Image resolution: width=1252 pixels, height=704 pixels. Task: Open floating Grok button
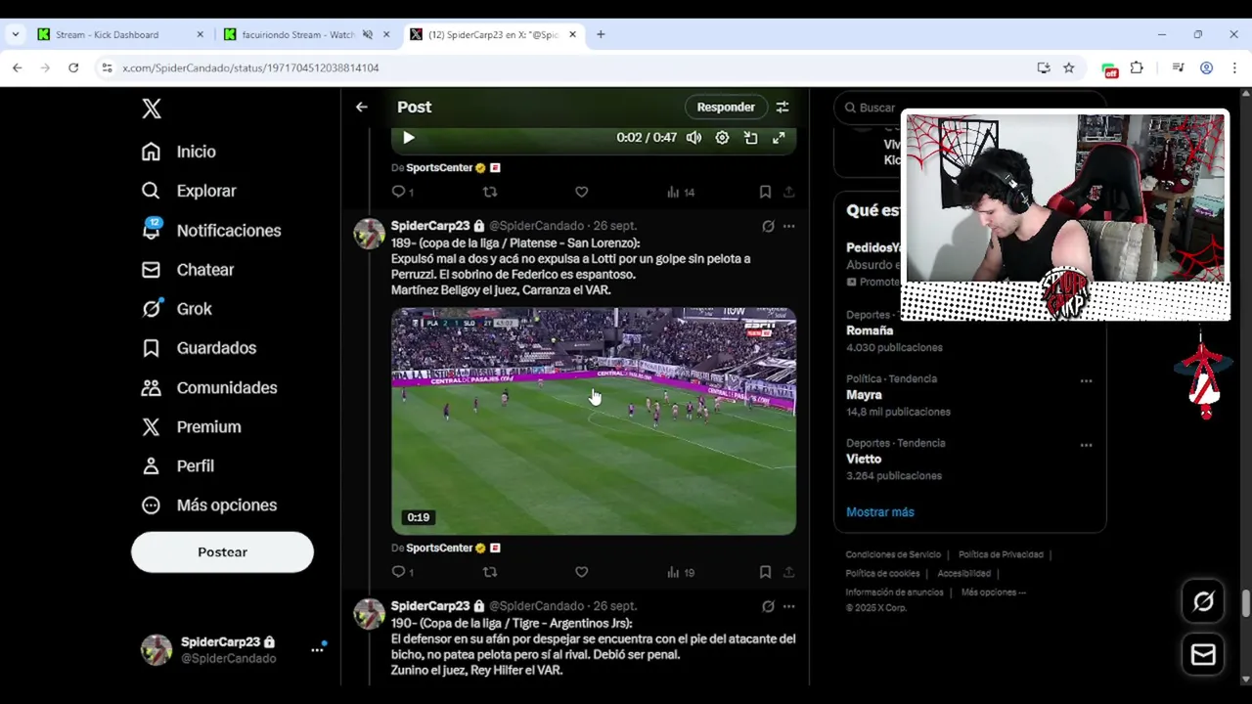point(1203,602)
